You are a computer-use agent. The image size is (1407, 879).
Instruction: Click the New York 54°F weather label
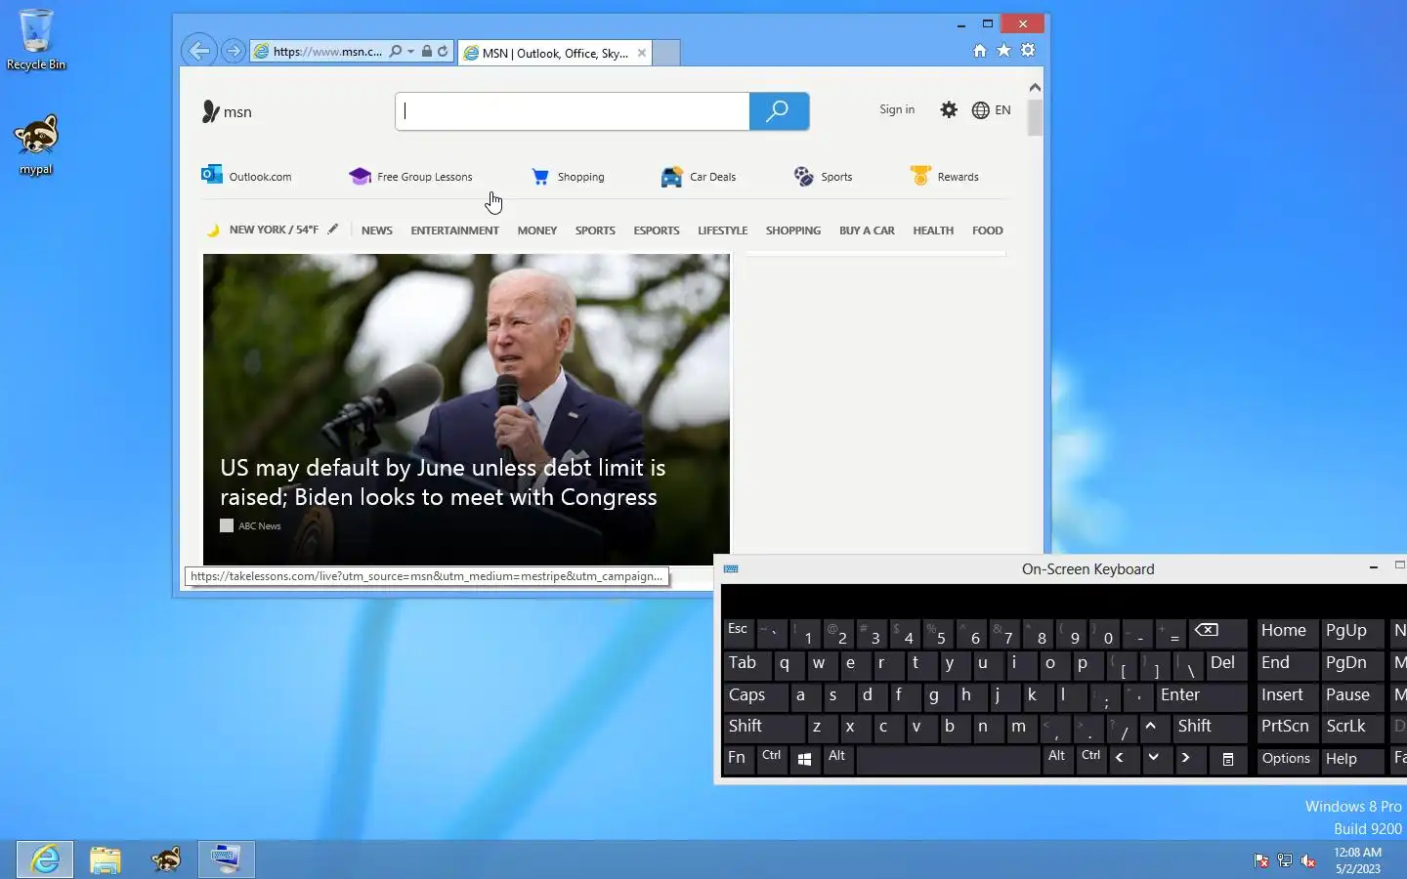click(x=274, y=230)
